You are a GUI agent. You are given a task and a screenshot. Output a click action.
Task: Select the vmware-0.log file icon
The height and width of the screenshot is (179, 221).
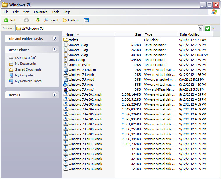click(66, 45)
